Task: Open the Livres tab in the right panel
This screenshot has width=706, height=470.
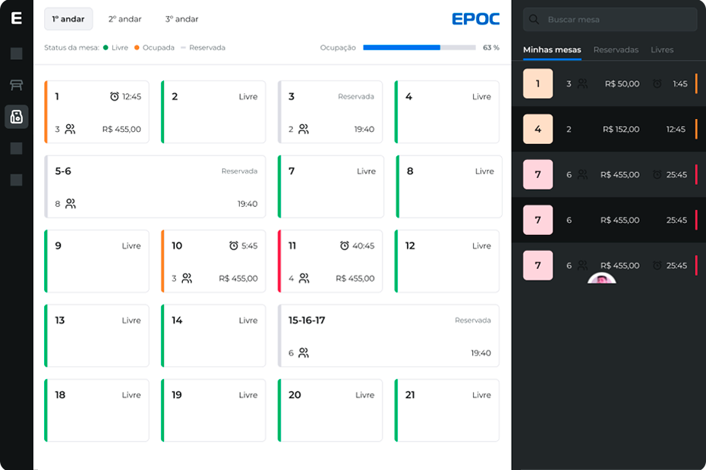Action: point(662,50)
